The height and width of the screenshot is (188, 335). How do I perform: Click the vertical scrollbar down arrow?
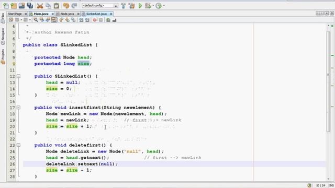pyautogui.click(x=328, y=179)
